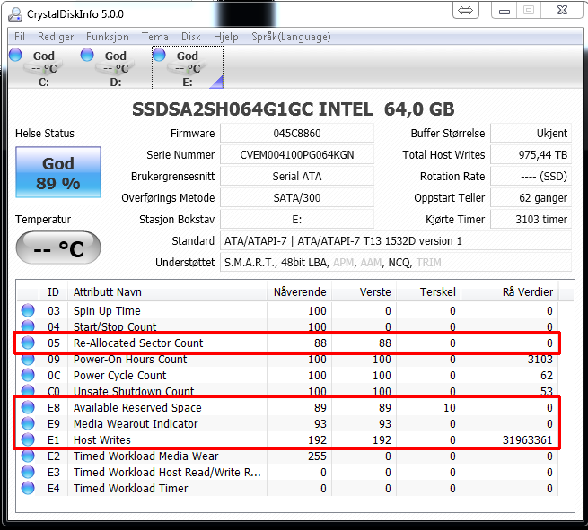The height and width of the screenshot is (530, 588).
Task: Select the Power-On Hours Count row
Action: pyautogui.click(x=287, y=359)
